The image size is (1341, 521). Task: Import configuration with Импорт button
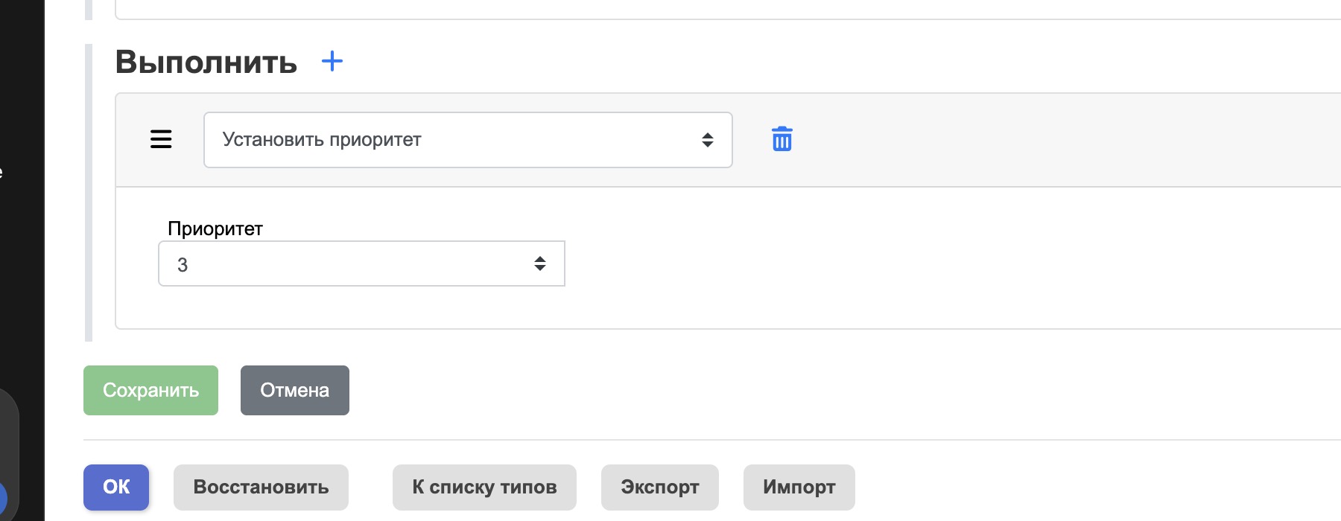pos(799,487)
